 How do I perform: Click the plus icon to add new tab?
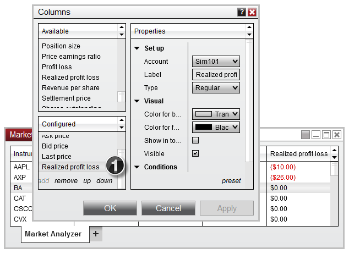click(x=96, y=234)
